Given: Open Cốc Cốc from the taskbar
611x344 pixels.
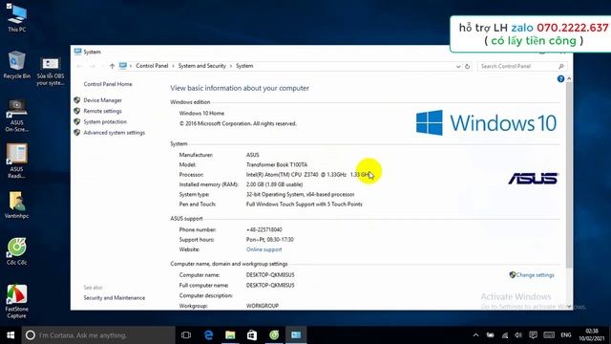Looking at the screenshot, I should pyautogui.click(x=274, y=335).
